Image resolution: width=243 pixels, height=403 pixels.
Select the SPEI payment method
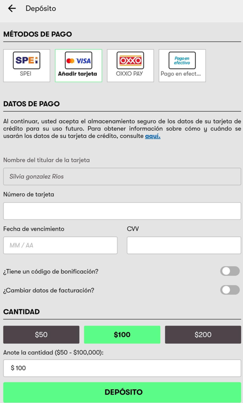click(27, 65)
